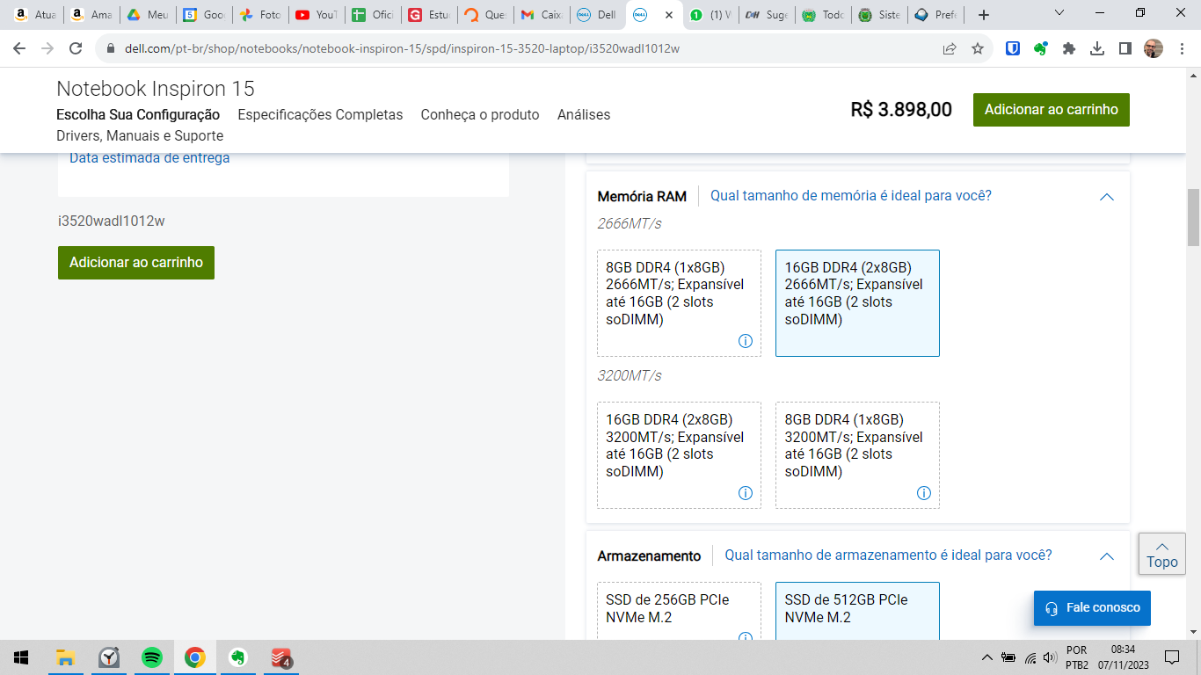Select 16GB DDR4 2666MT/s memory option

pyautogui.click(x=857, y=303)
